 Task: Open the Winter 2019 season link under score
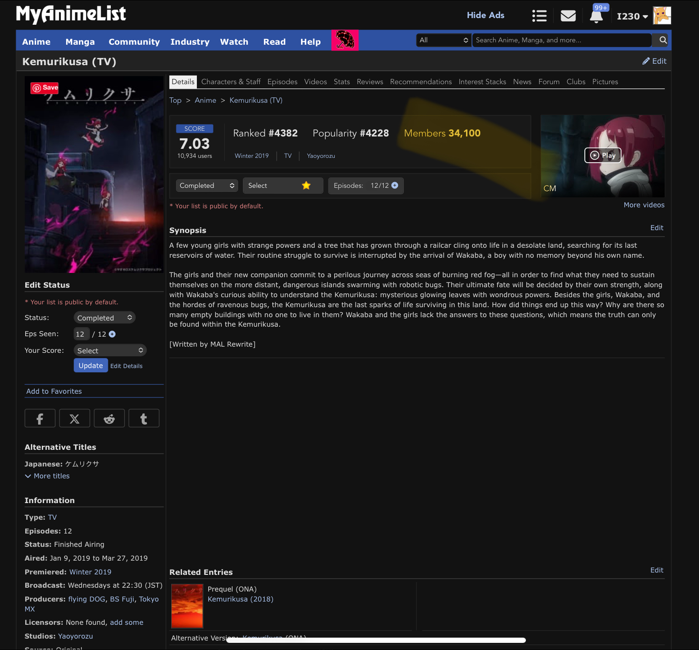click(x=252, y=156)
